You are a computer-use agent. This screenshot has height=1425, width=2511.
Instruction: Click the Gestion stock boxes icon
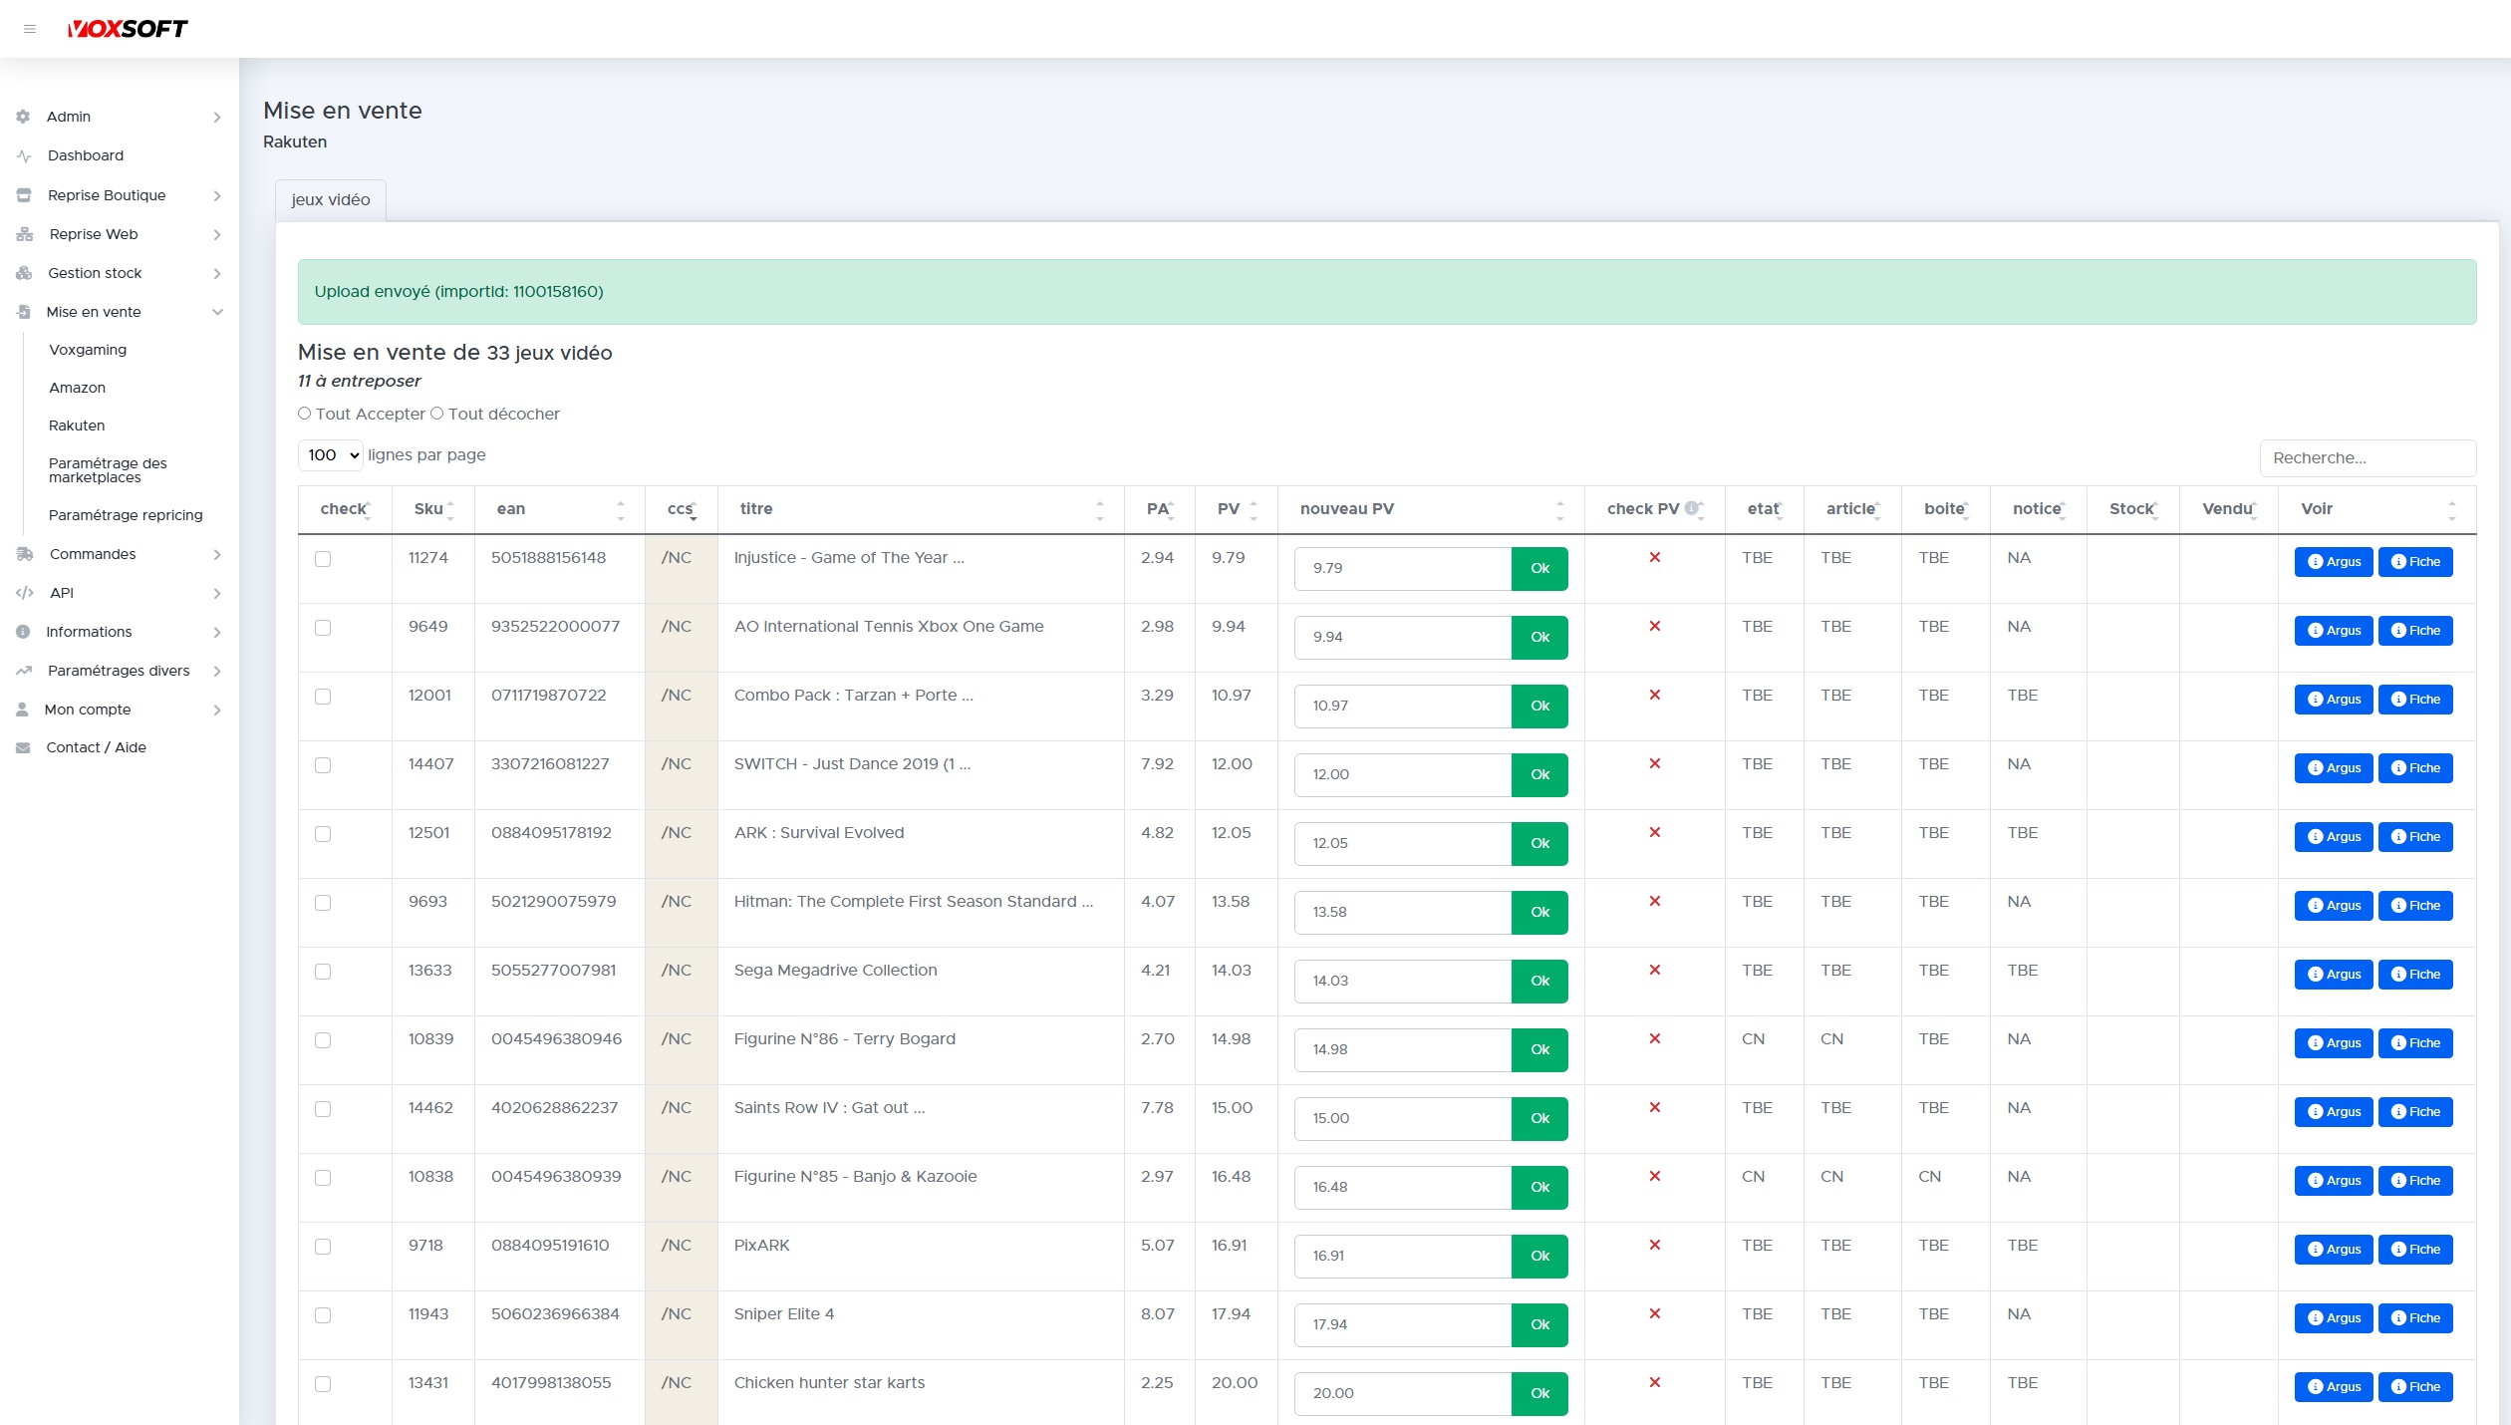(x=24, y=273)
